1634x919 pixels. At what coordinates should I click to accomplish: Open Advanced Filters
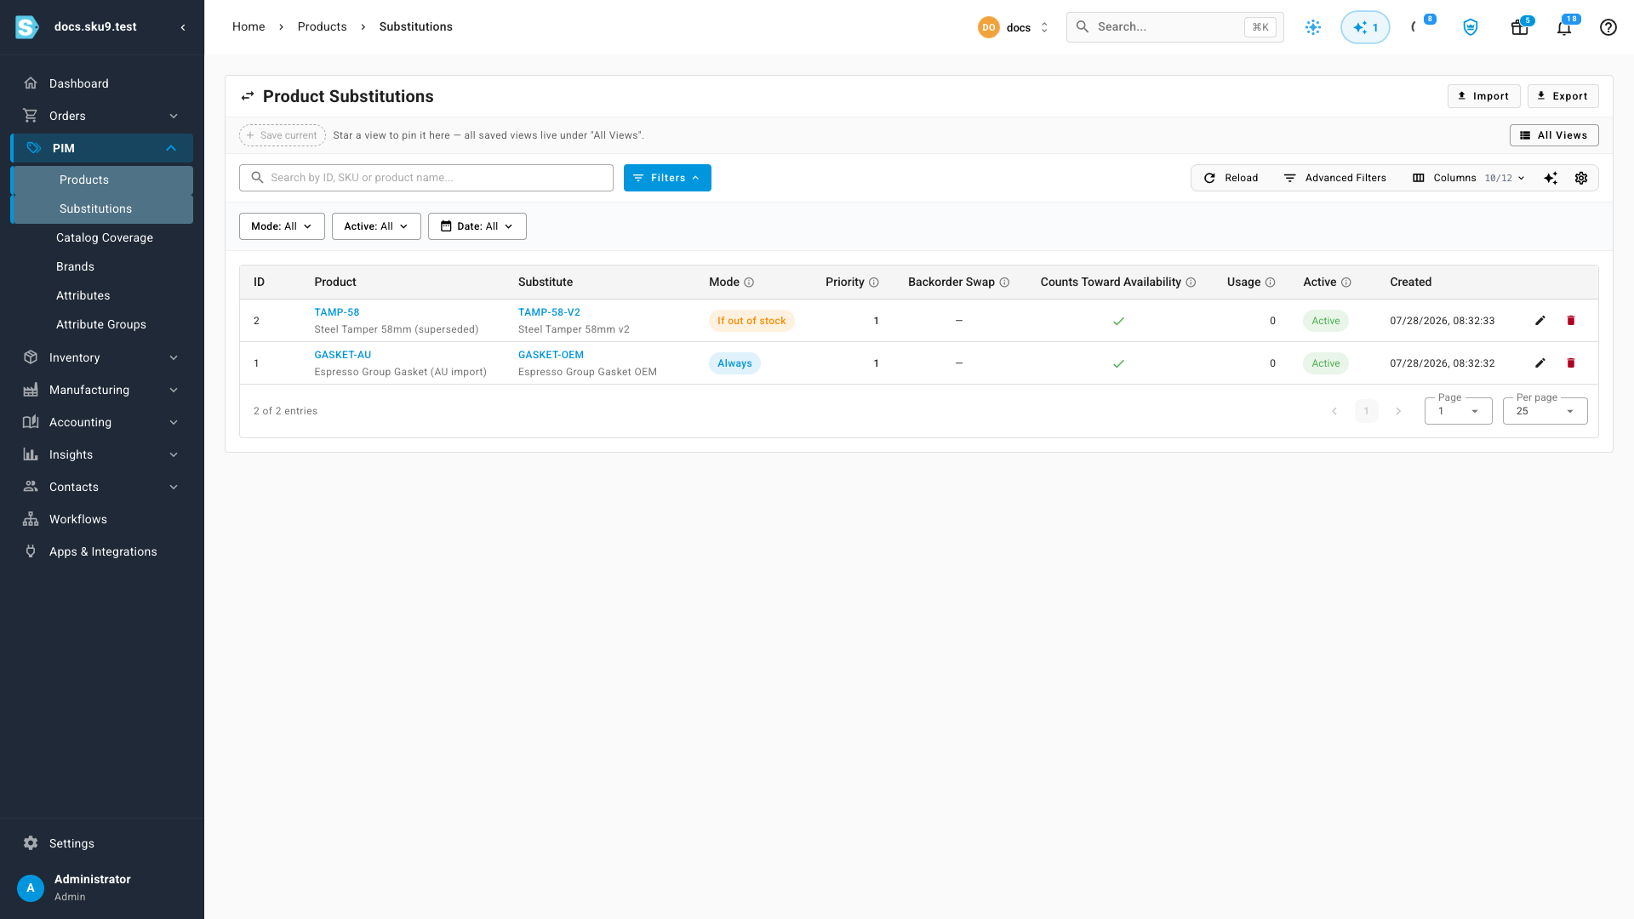click(1334, 178)
